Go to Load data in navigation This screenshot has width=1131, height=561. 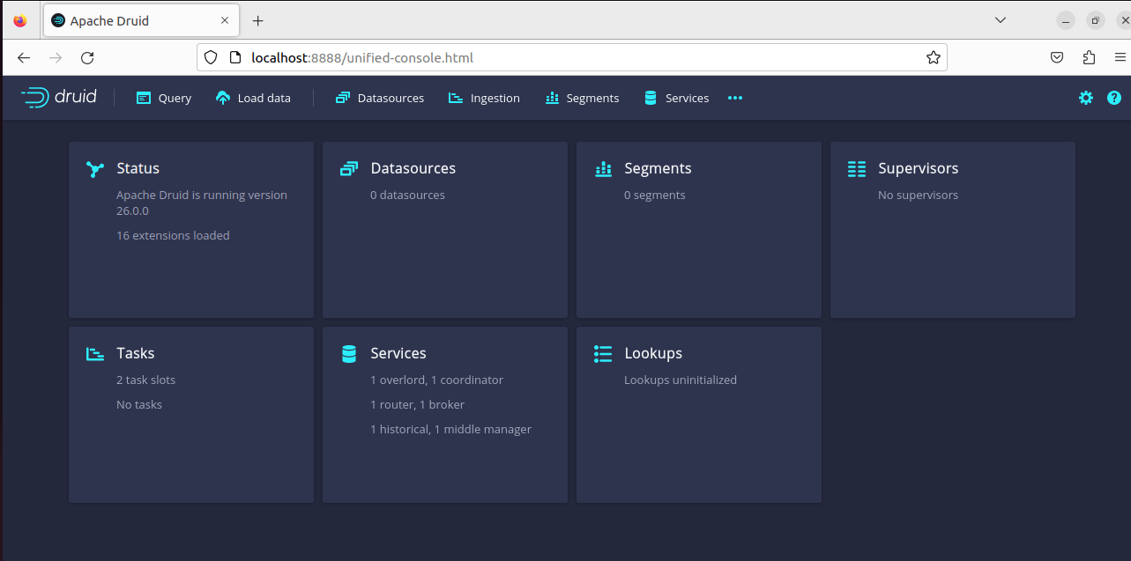point(253,98)
